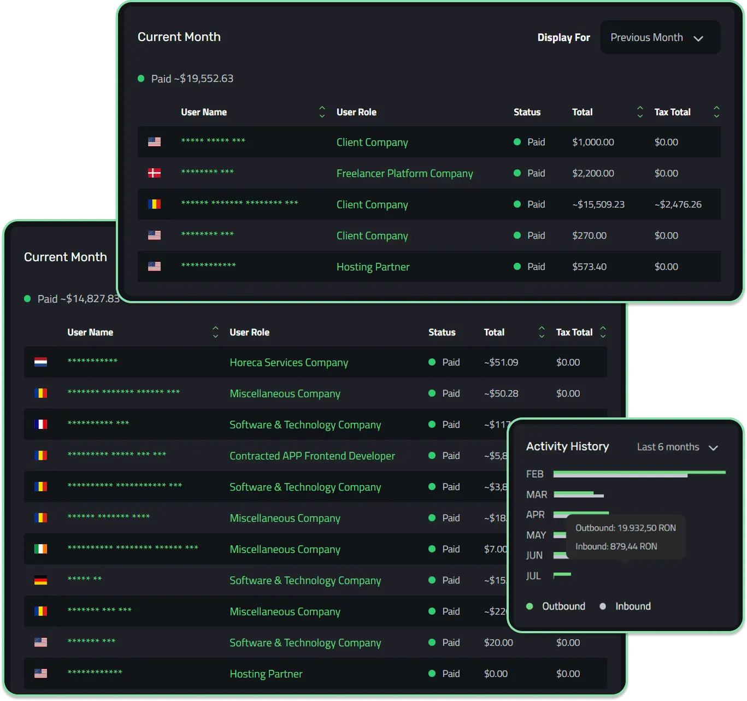
Task: Open Client Company link in $1,000.00 row
Action: [x=372, y=142]
